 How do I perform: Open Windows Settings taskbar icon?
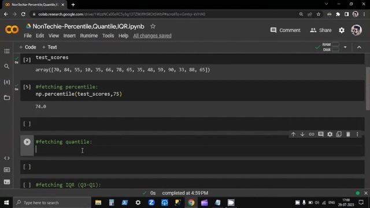(x=138, y=203)
